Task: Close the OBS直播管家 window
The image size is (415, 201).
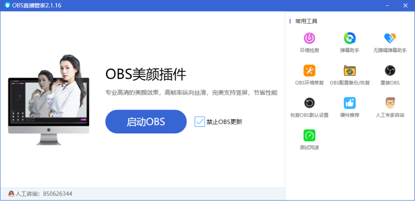Action: tap(405, 5)
